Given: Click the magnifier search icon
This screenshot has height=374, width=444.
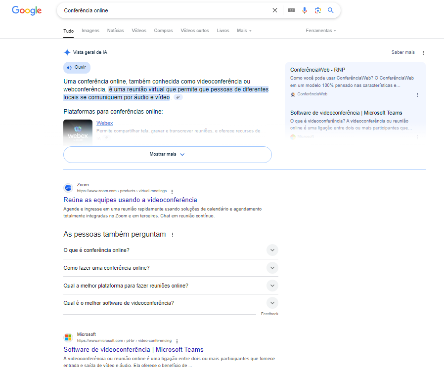Looking at the screenshot, I should [x=330, y=10].
